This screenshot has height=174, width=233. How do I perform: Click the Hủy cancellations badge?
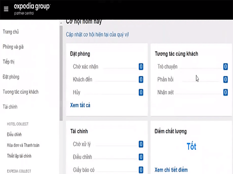[x=141, y=93]
